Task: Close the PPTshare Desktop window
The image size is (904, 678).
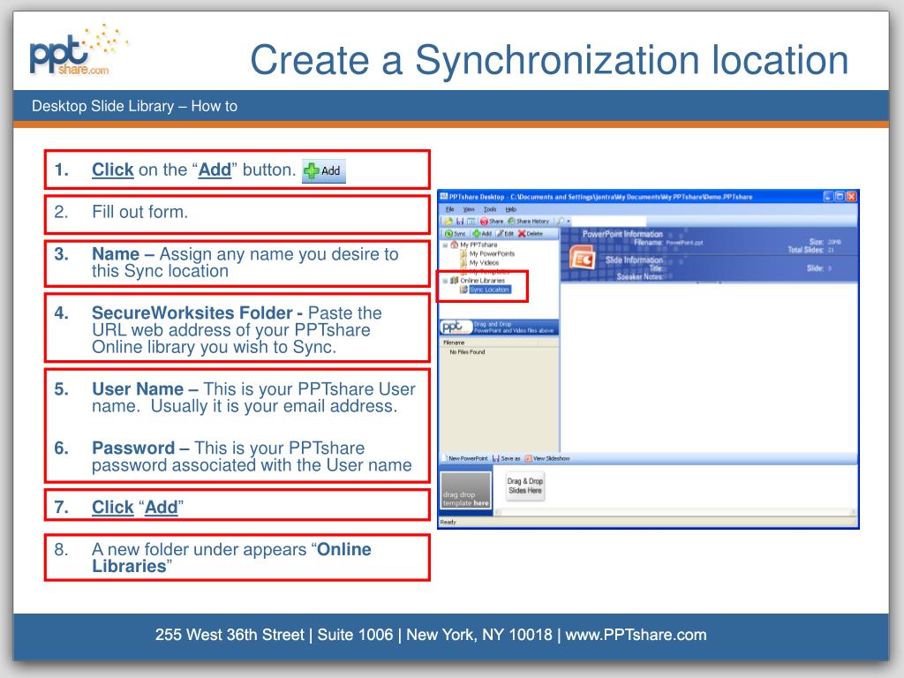Action: pyautogui.click(x=852, y=197)
